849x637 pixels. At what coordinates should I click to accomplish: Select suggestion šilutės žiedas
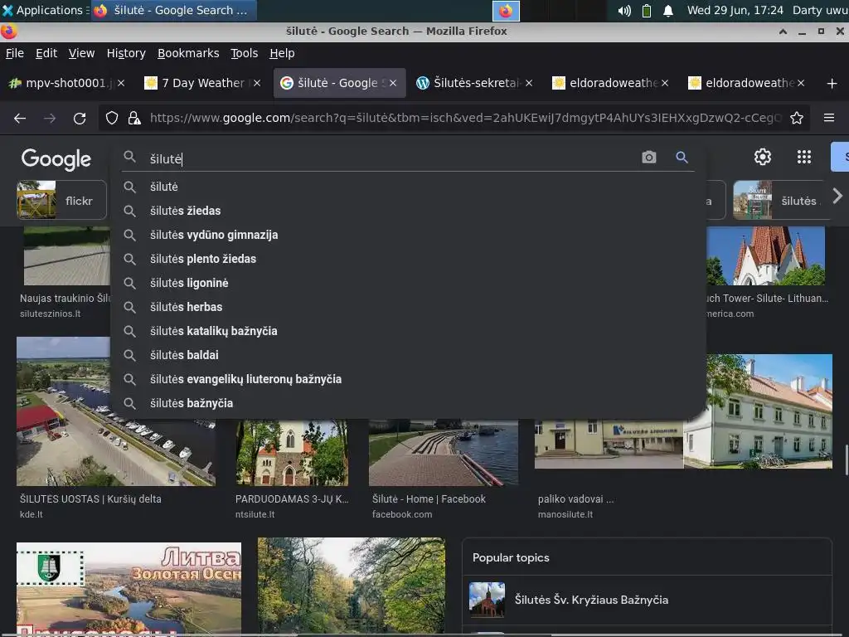click(x=408, y=211)
